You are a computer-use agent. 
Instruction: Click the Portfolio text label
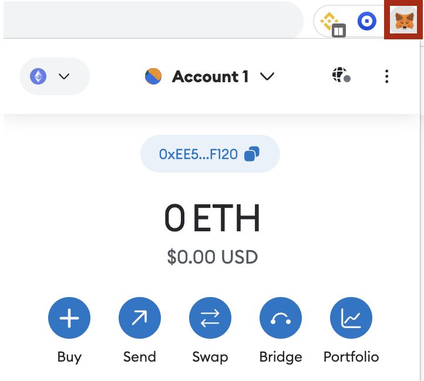click(351, 357)
